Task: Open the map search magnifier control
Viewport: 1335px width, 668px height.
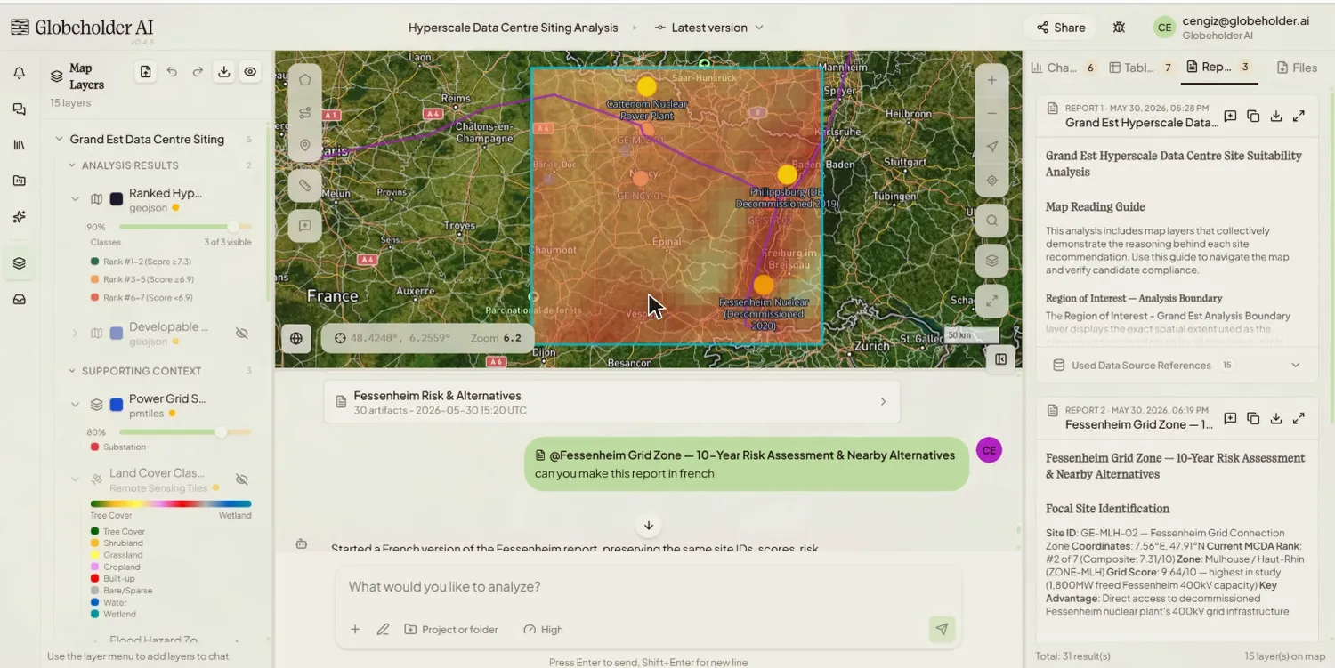Action: (x=991, y=221)
